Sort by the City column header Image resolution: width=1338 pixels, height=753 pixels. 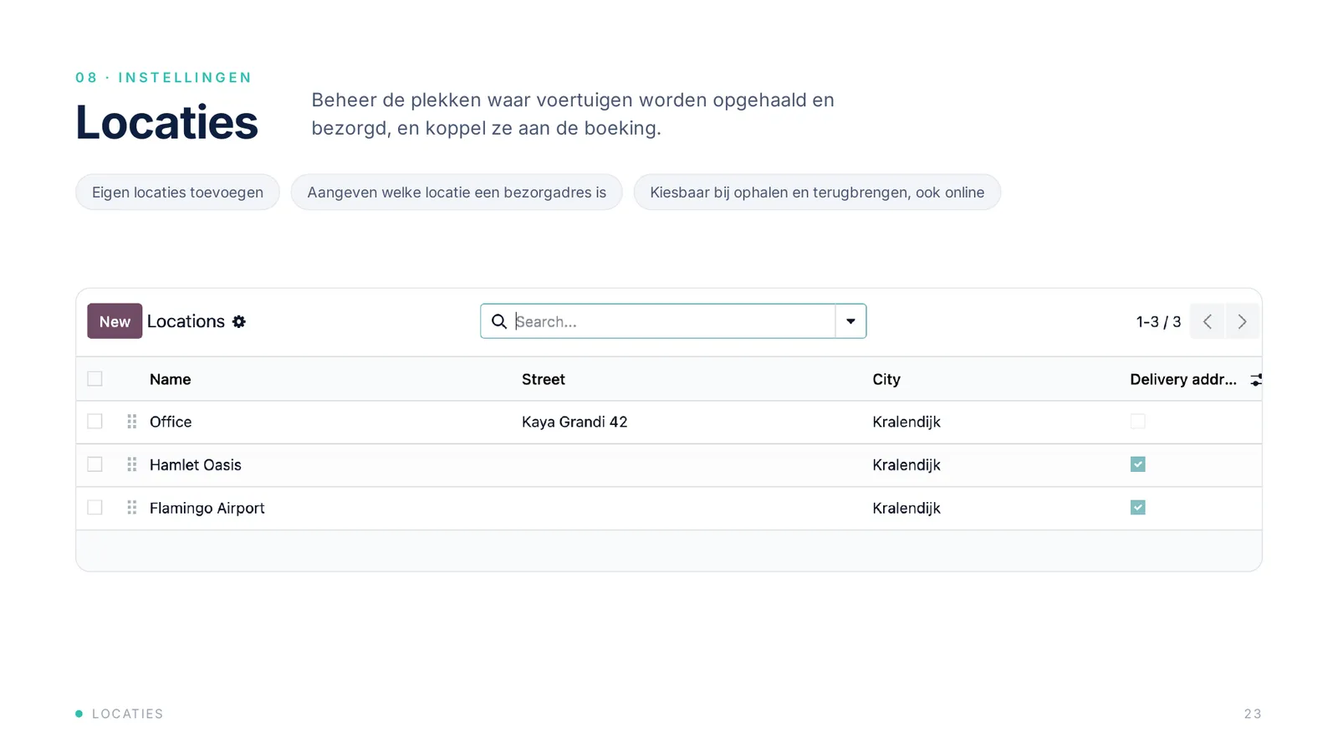tap(886, 379)
